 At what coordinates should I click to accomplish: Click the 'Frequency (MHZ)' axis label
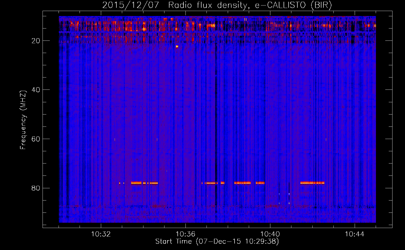click(x=23, y=120)
